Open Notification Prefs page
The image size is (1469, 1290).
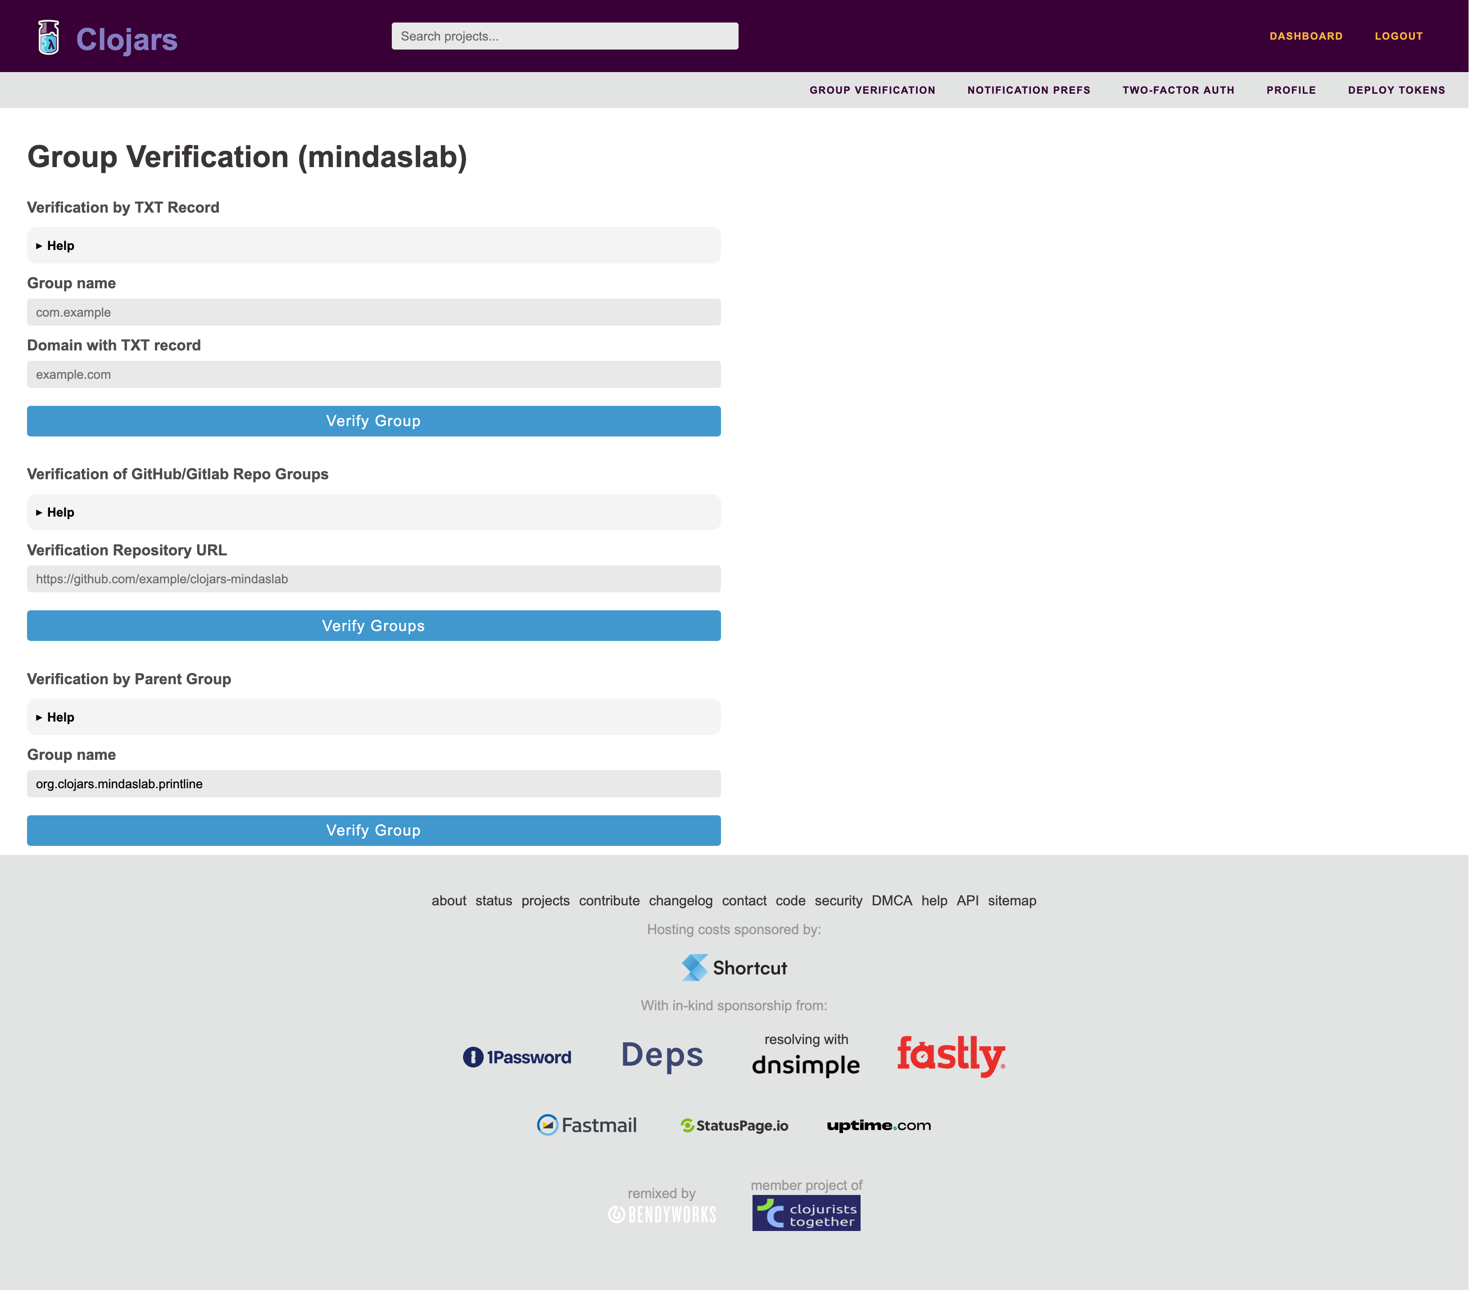coord(1029,90)
